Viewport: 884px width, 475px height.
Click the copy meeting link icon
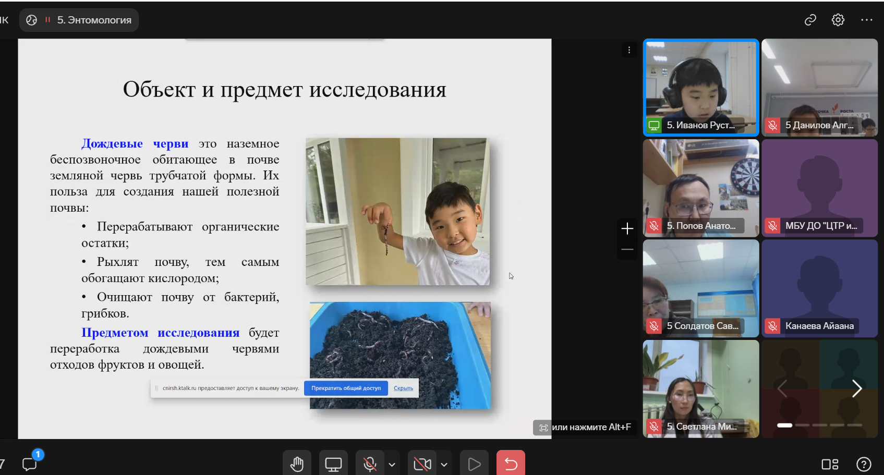tap(810, 20)
